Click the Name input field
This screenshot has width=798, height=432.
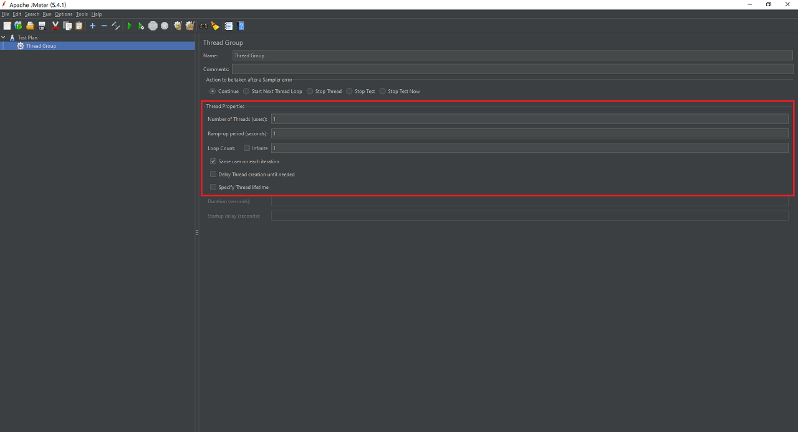[x=512, y=55]
